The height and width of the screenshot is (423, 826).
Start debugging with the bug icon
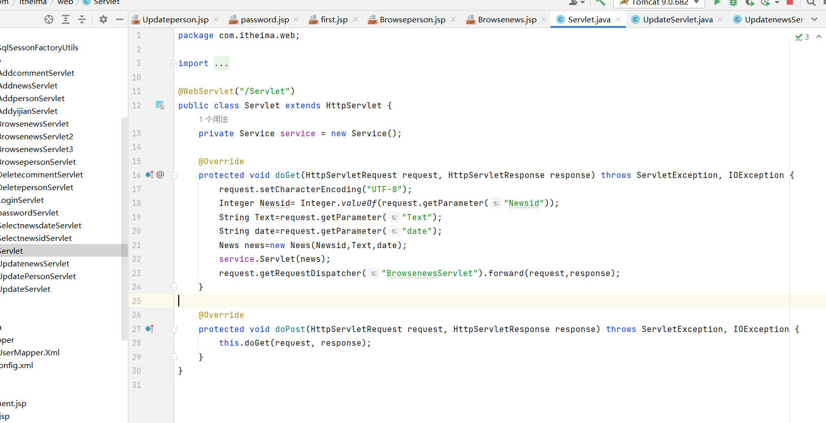pyautogui.click(x=733, y=3)
